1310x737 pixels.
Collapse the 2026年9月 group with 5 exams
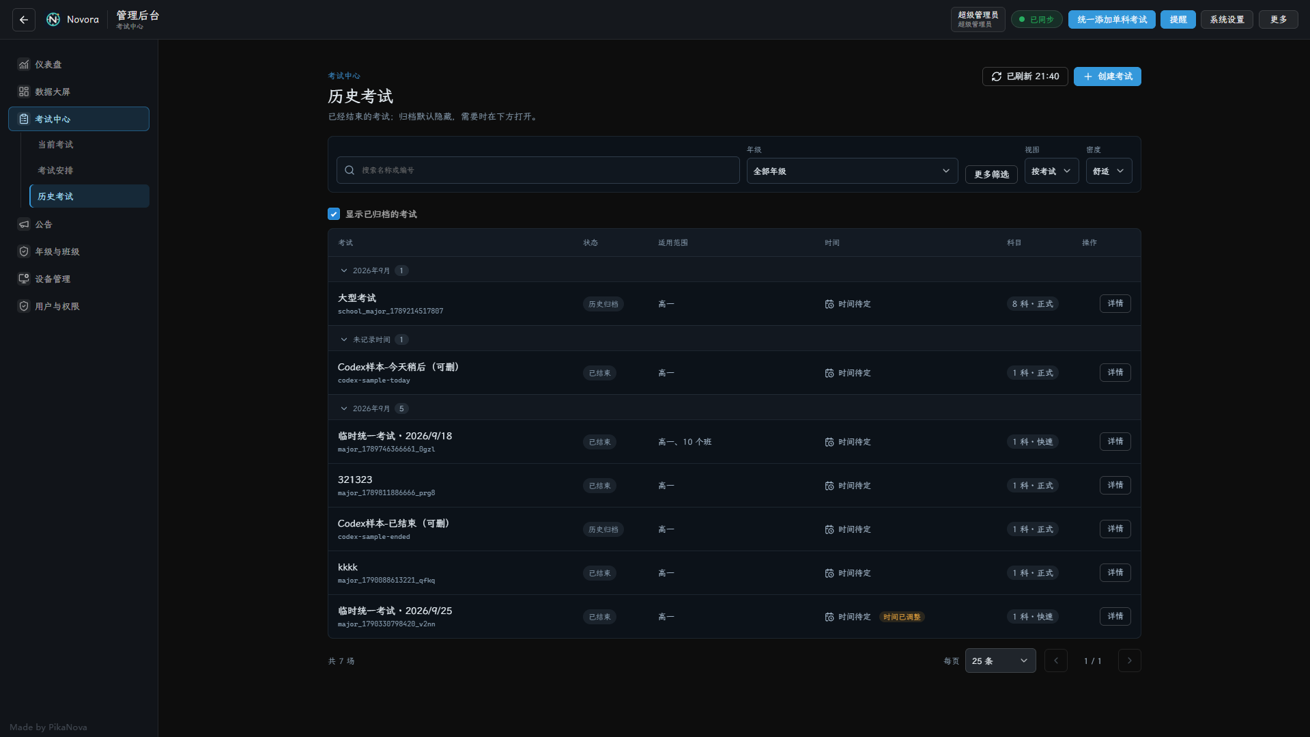[x=344, y=408]
